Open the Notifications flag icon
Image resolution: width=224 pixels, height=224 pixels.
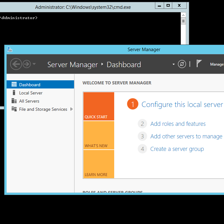[x=199, y=63]
